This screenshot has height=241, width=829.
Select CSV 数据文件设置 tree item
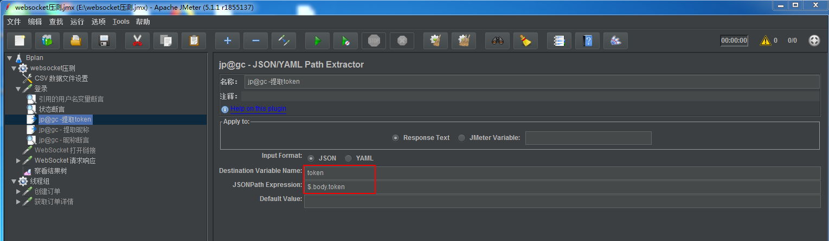61,78
